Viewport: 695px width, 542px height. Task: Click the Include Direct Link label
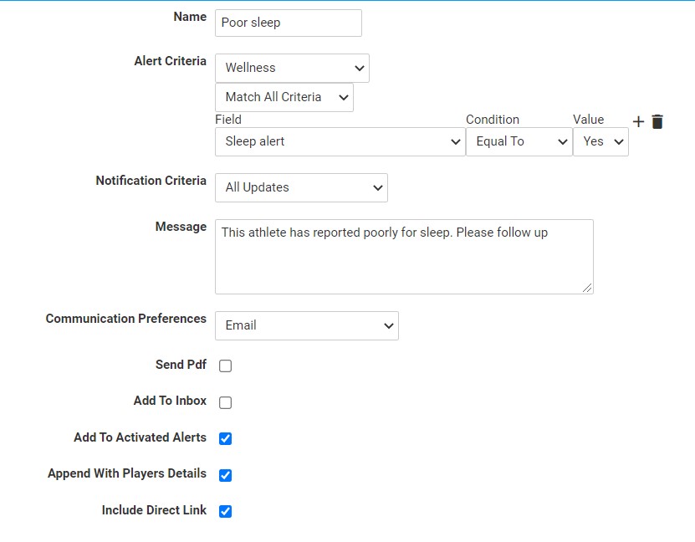click(x=154, y=510)
